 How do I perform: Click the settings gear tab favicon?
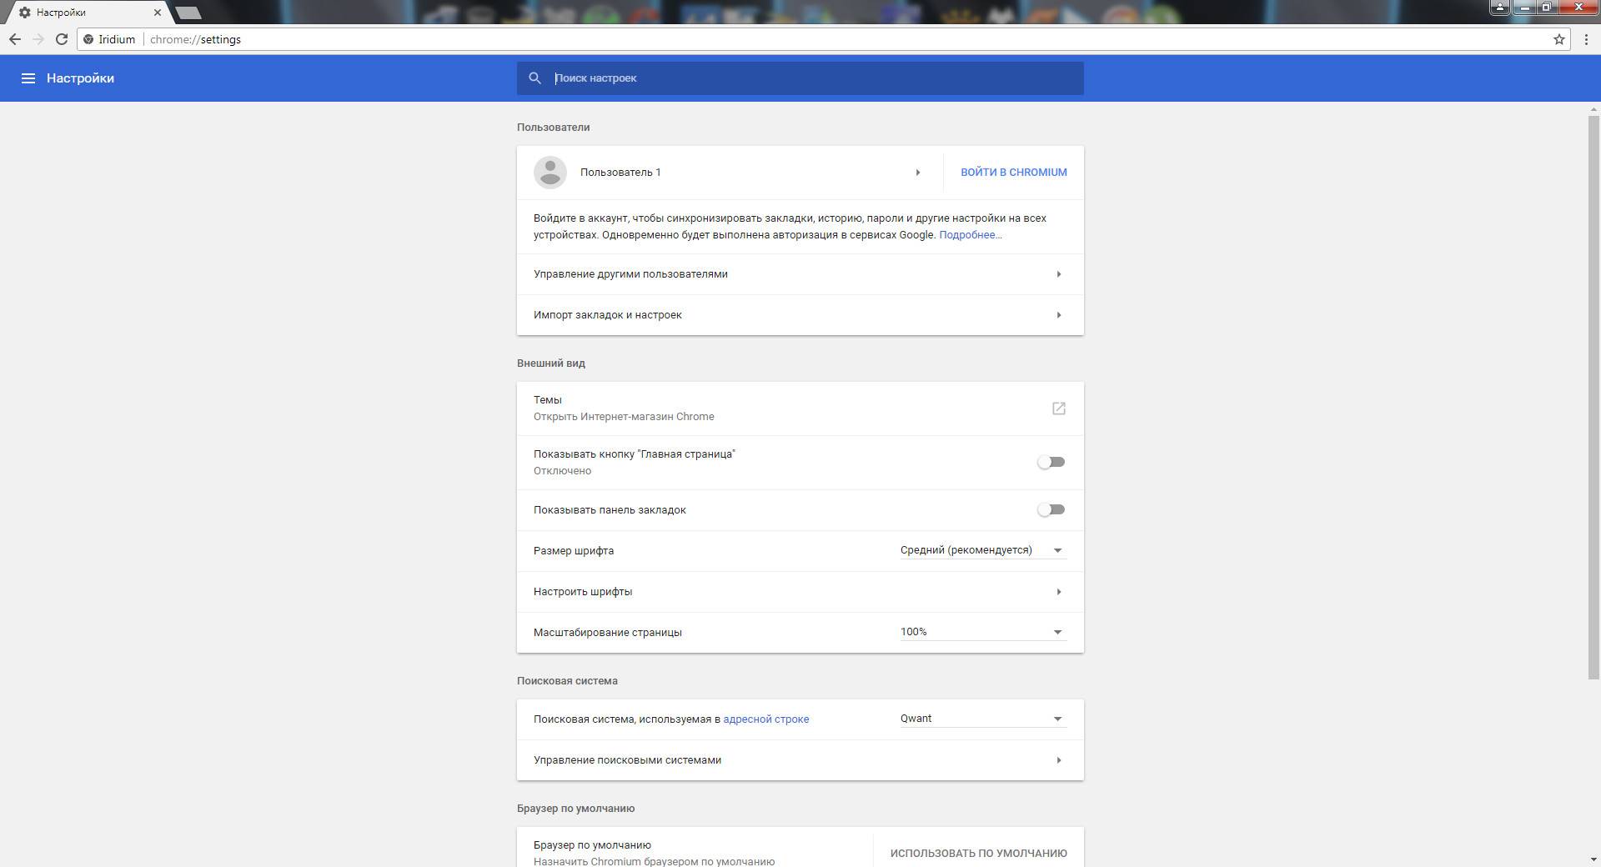pyautogui.click(x=25, y=13)
